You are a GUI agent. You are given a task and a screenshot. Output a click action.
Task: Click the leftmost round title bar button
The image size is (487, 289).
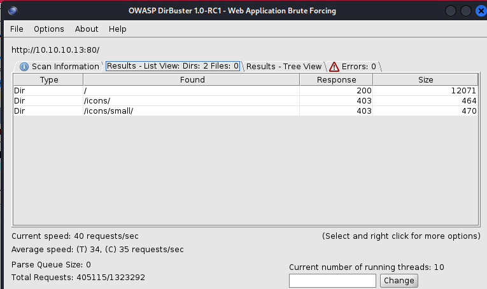tap(450, 11)
